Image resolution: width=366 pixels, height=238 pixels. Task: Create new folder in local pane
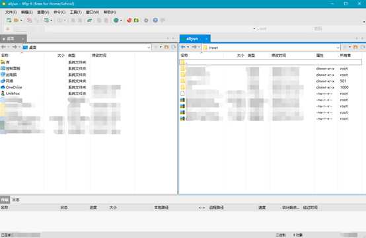[x=166, y=47]
